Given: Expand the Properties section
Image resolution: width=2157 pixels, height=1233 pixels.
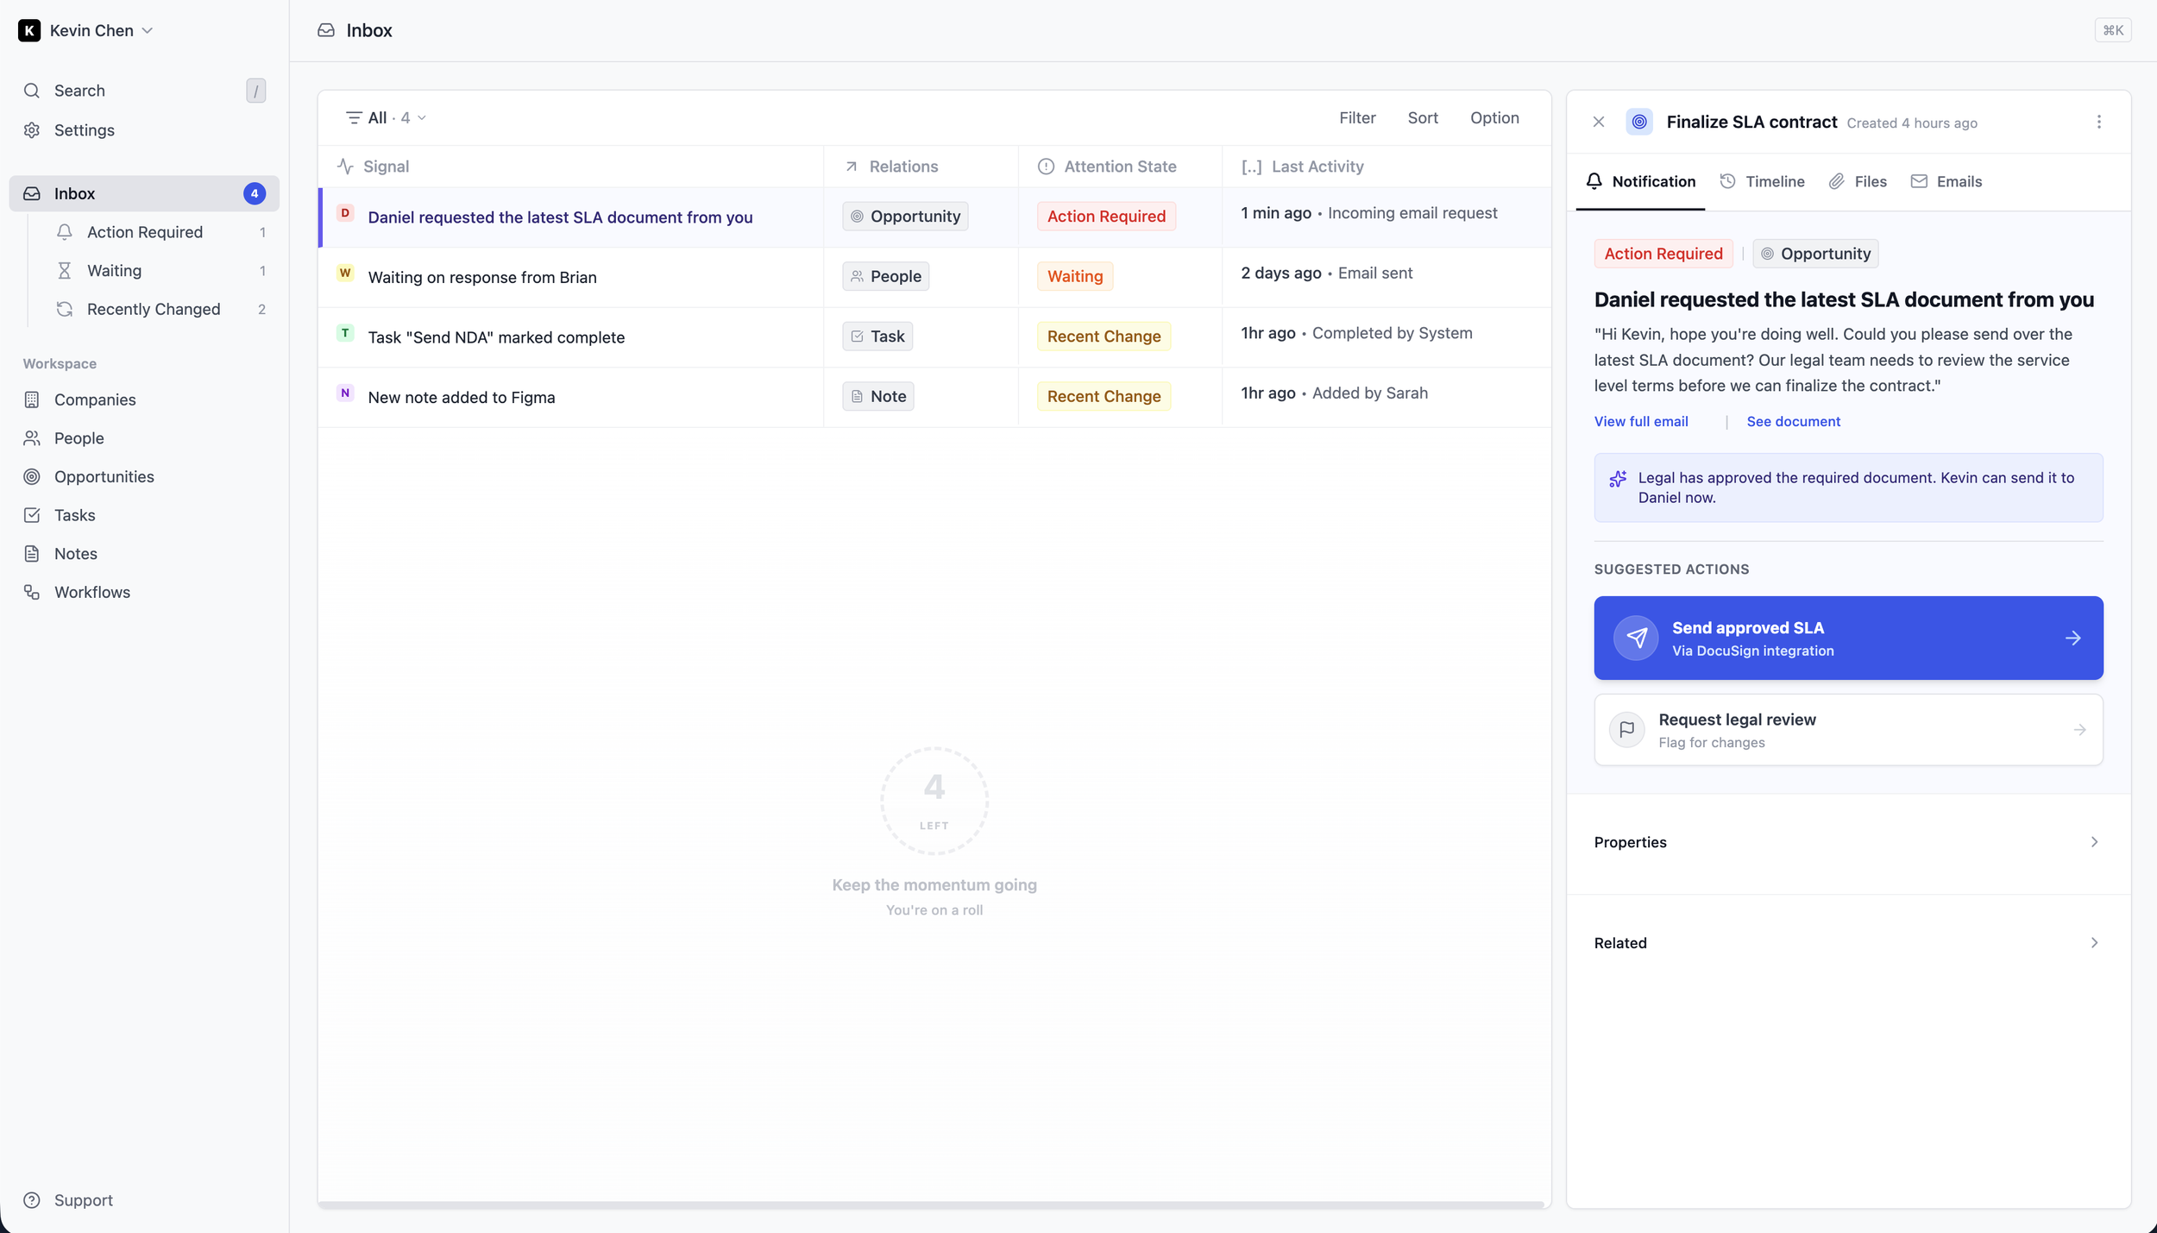Looking at the screenshot, I should click(1847, 842).
